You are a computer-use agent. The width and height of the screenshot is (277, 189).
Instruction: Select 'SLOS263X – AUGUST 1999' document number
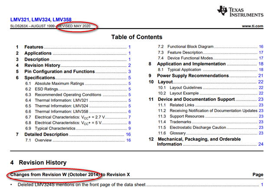coord(33,26)
